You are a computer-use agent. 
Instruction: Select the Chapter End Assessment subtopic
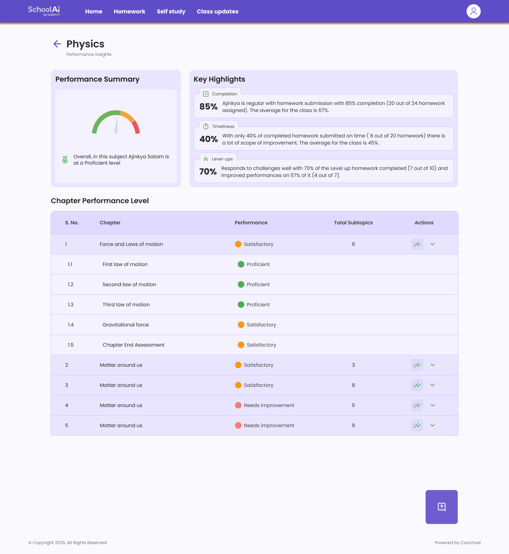pos(255,345)
